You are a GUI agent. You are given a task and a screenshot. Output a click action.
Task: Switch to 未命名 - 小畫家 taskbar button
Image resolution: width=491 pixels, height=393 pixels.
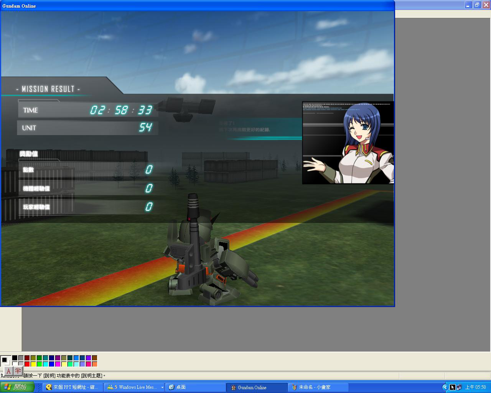pos(318,387)
